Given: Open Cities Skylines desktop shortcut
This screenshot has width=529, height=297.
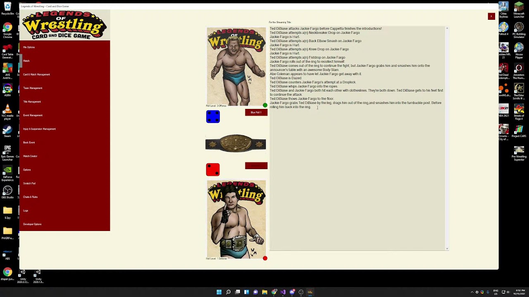Looking at the screenshot, I should coord(504,10).
